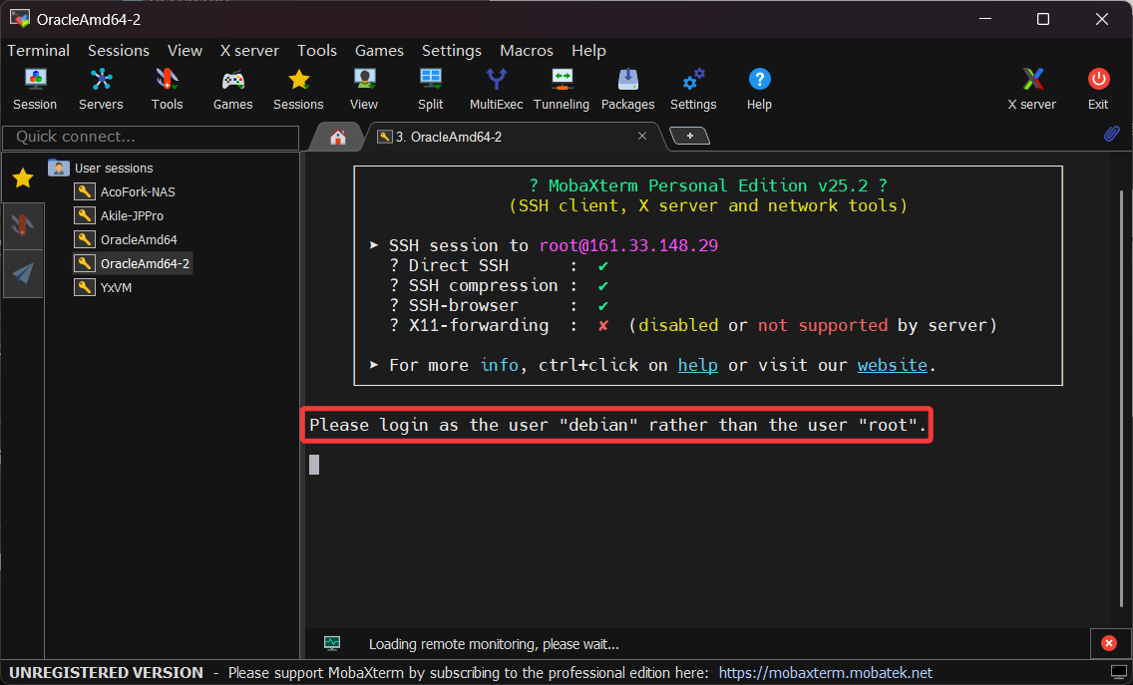Add a new terminal tab
This screenshot has width=1133, height=685.
click(x=689, y=136)
